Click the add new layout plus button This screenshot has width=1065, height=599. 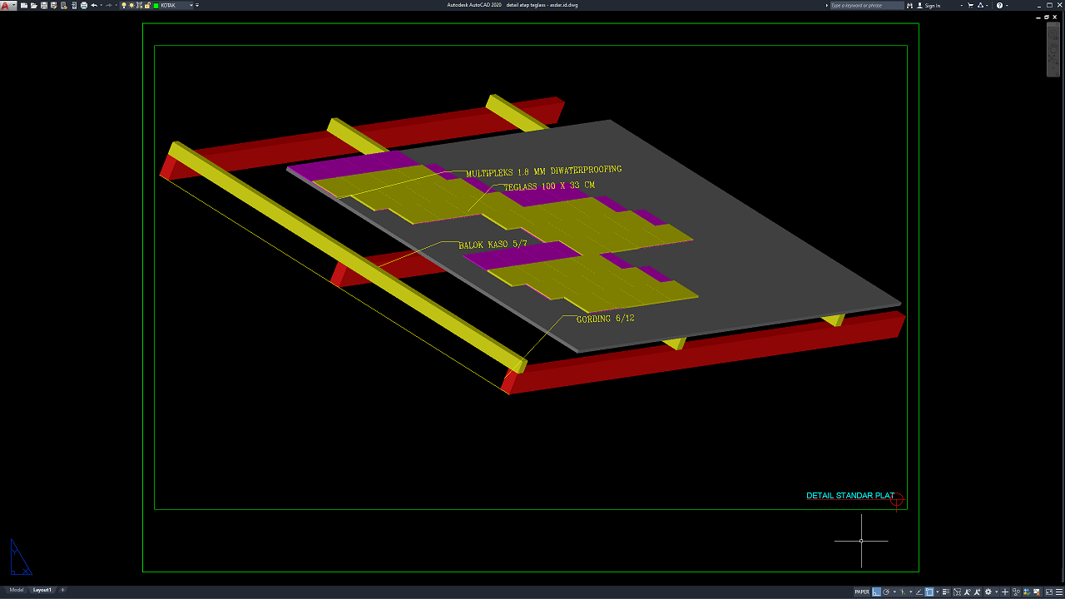point(62,590)
